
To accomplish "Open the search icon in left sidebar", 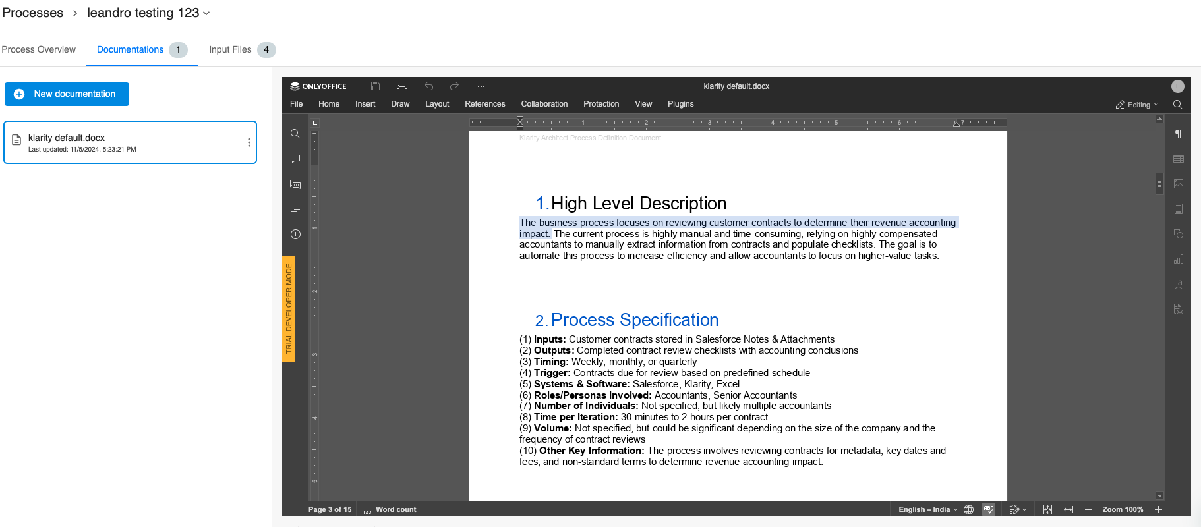I will pos(295,134).
